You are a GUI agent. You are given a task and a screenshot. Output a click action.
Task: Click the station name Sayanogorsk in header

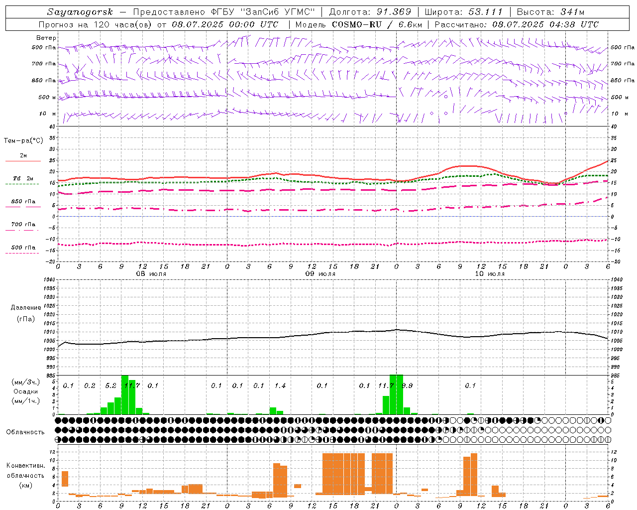(80, 12)
